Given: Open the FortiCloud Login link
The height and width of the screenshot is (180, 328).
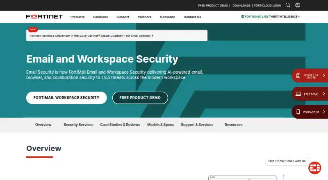Looking at the screenshot, I should [x=267, y=6].
